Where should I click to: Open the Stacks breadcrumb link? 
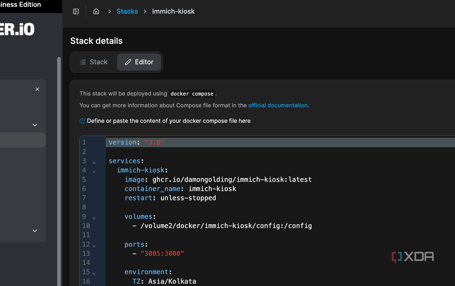coord(127,11)
